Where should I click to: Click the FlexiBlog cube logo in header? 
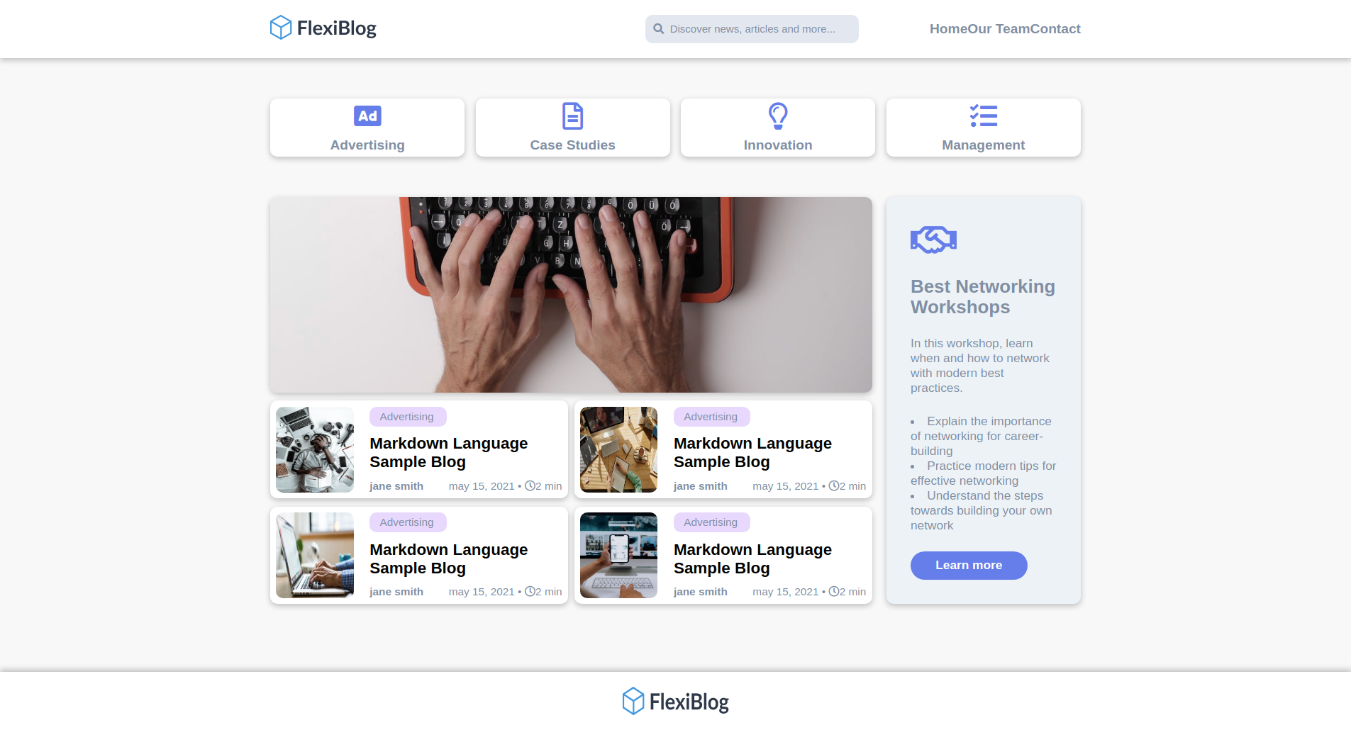tap(281, 28)
